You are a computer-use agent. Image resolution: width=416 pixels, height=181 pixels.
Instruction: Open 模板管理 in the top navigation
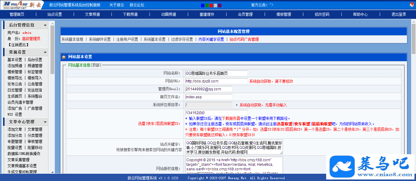point(284,14)
